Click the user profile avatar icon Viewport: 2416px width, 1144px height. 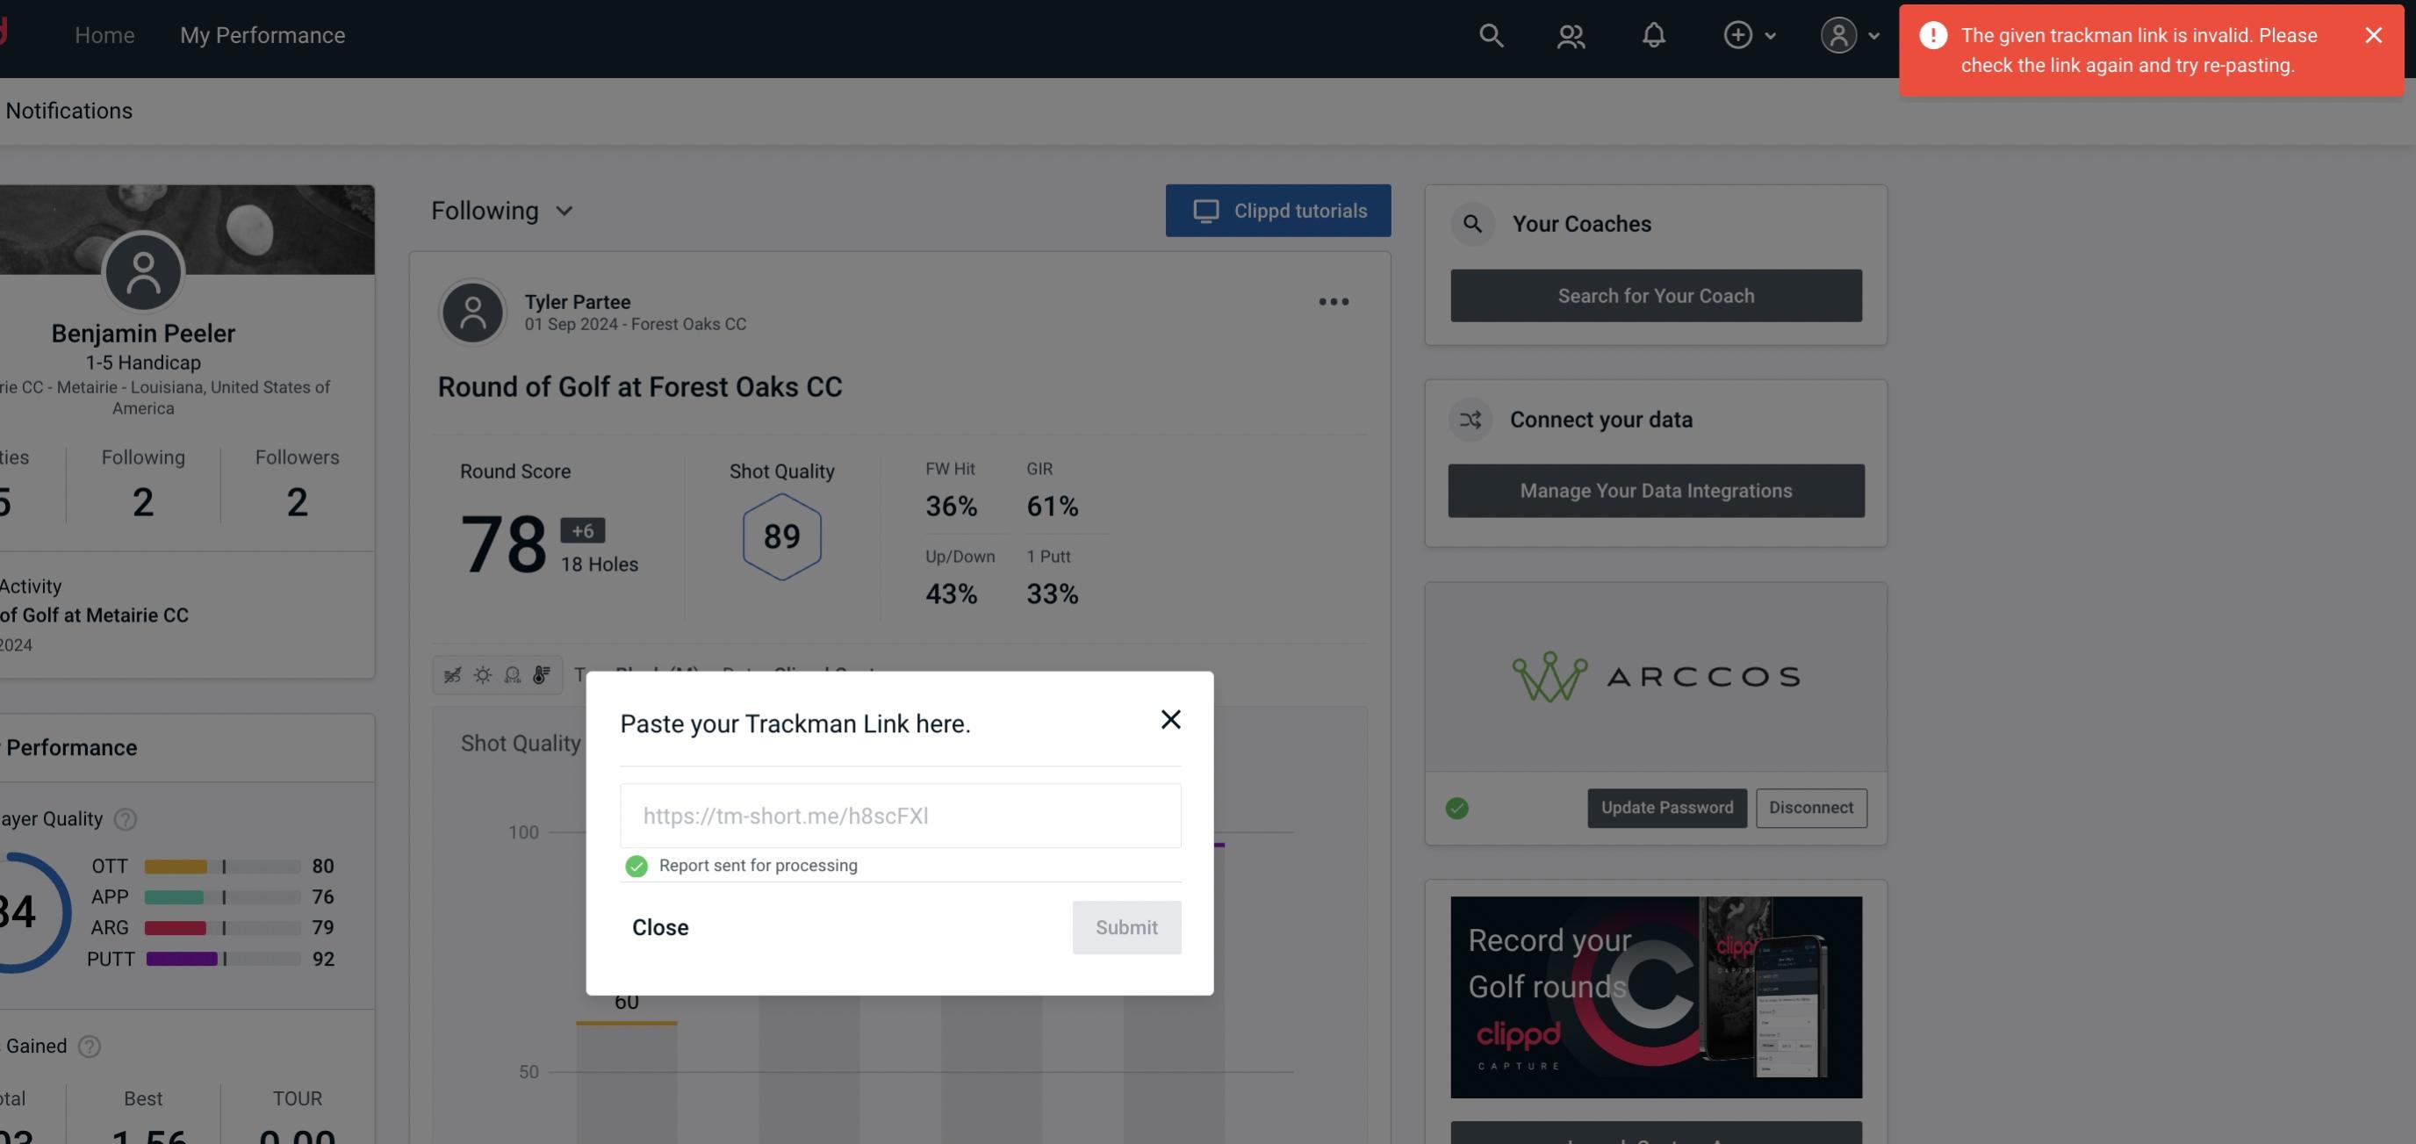[x=1838, y=34]
